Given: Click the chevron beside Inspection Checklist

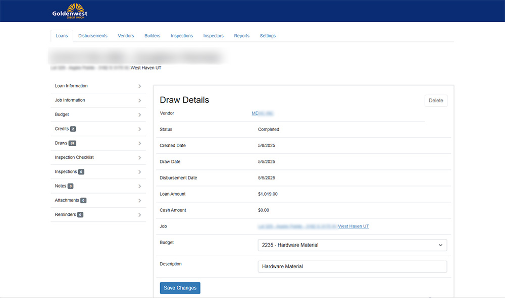Looking at the screenshot, I should (139, 158).
